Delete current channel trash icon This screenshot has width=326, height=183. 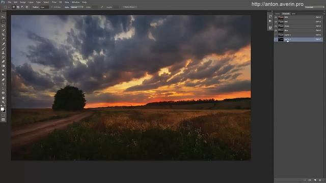pyautogui.click(x=320, y=180)
